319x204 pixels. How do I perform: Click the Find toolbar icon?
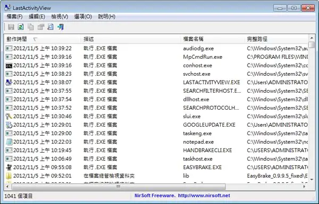[x=51, y=27]
